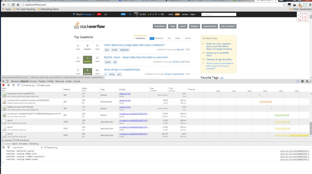
Task: Click into the Stack Overflow search box
Action: click(219, 14)
